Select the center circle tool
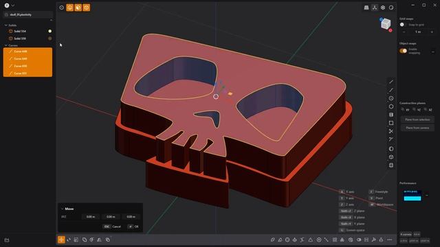This screenshot has height=247, width=440. (391, 98)
